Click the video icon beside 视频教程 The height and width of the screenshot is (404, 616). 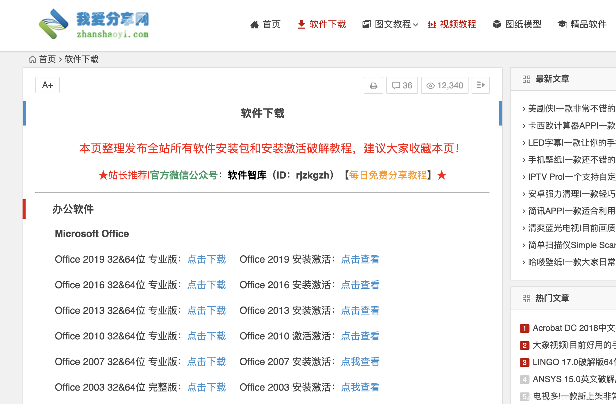click(432, 24)
